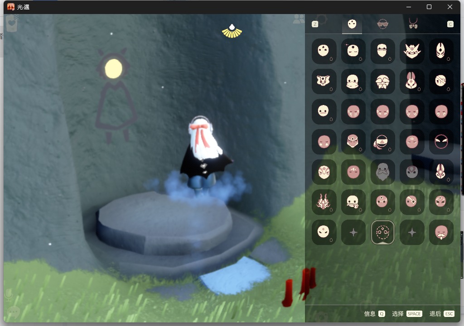The height and width of the screenshot is (326, 464).
Task: Choose the pink mask with white mustache
Action: (x=441, y=232)
